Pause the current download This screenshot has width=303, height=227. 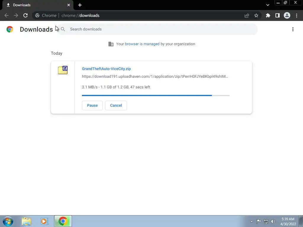[x=92, y=106]
